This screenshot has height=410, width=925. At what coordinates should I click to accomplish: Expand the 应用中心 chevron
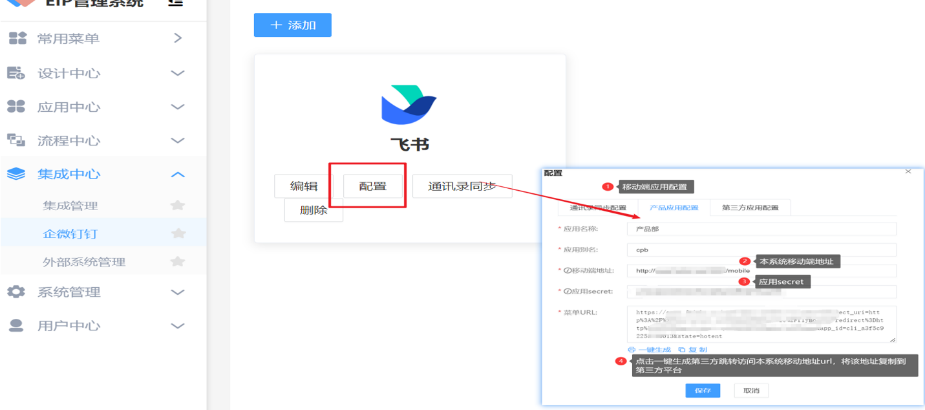[178, 107]
